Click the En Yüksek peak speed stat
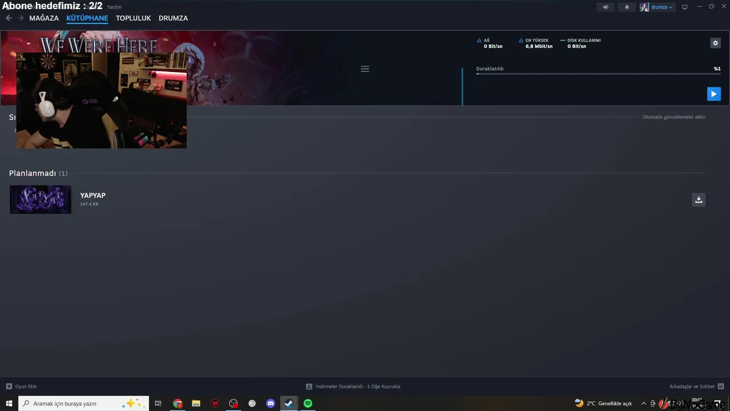The height and width of the screenshot is (411, 730). click(x=536, y=43)
